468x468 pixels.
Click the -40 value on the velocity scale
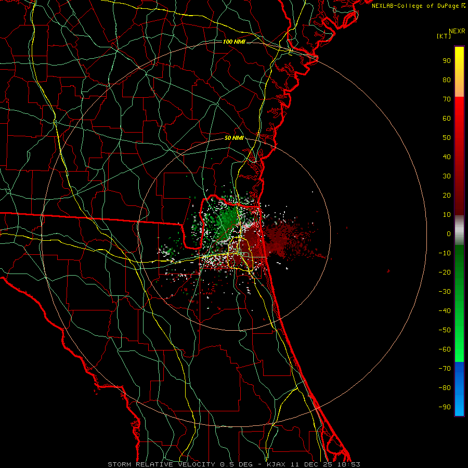click(x=445, y=311)
